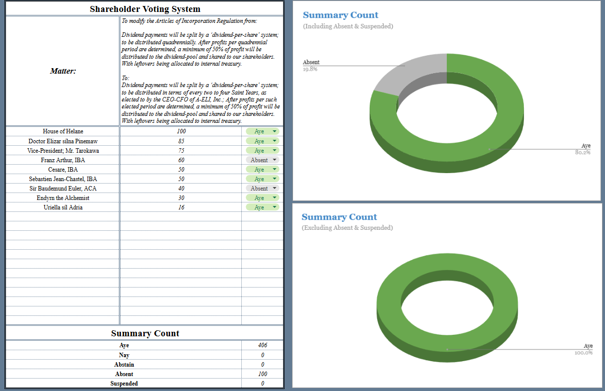The height and width of the screenshot is (391, 605).
Task: Select the House of Helane name cell
Action: 63,131
